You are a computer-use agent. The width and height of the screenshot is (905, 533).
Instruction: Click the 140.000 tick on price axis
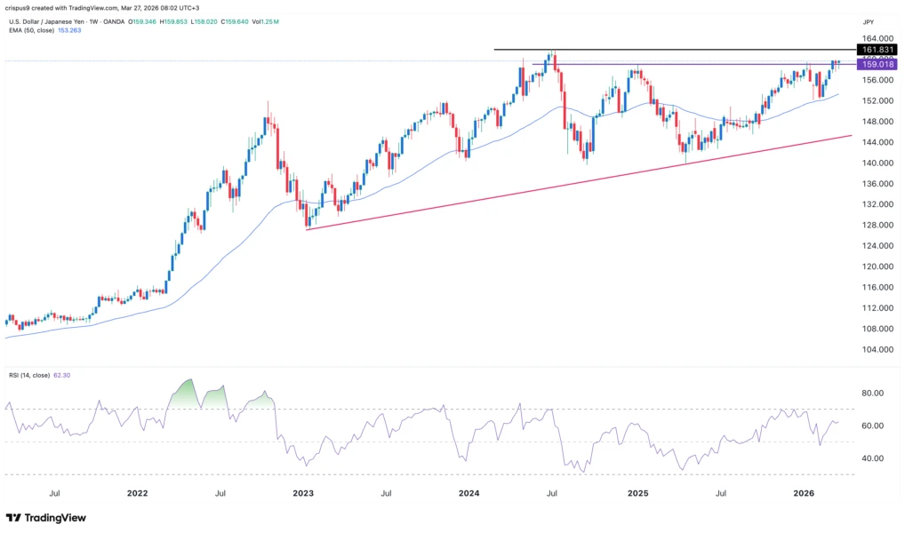tap(876, 163)
